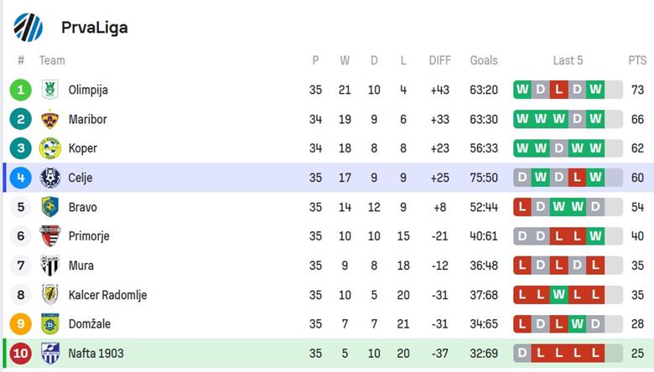Open the Olimpija club crest

(50, 90)
